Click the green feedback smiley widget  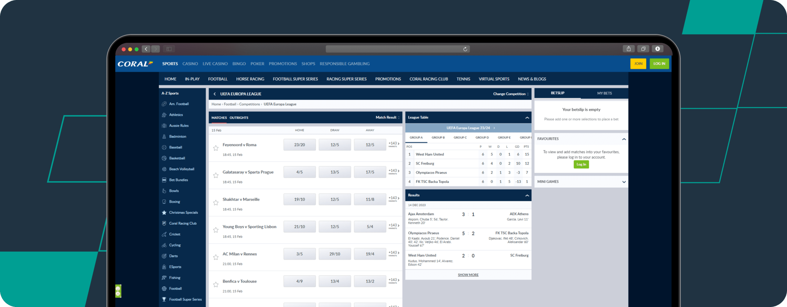[x=118, y=291]
